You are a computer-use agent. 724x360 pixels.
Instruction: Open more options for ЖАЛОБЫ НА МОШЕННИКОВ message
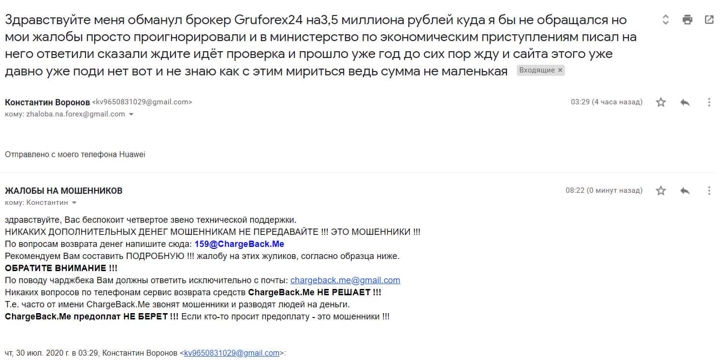coord(709,191)
